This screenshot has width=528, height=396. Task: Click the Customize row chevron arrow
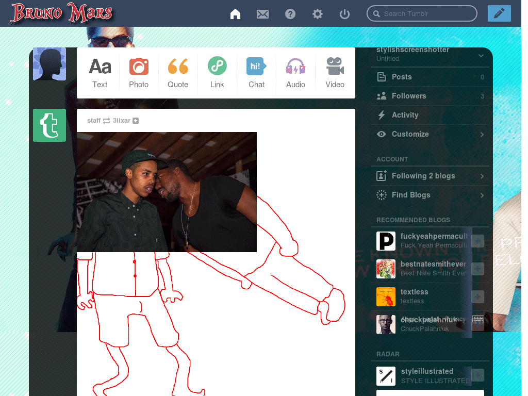(482, 135)
